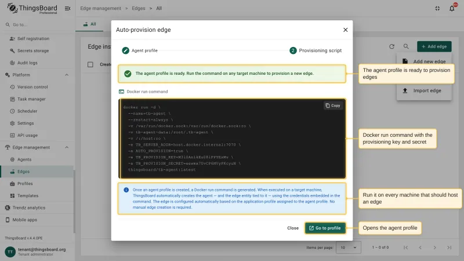Image resolution: width=464 pixels, height=261 pixels.
Task: Click the table search magnifier icon
Action: click(x=406, y=46)
